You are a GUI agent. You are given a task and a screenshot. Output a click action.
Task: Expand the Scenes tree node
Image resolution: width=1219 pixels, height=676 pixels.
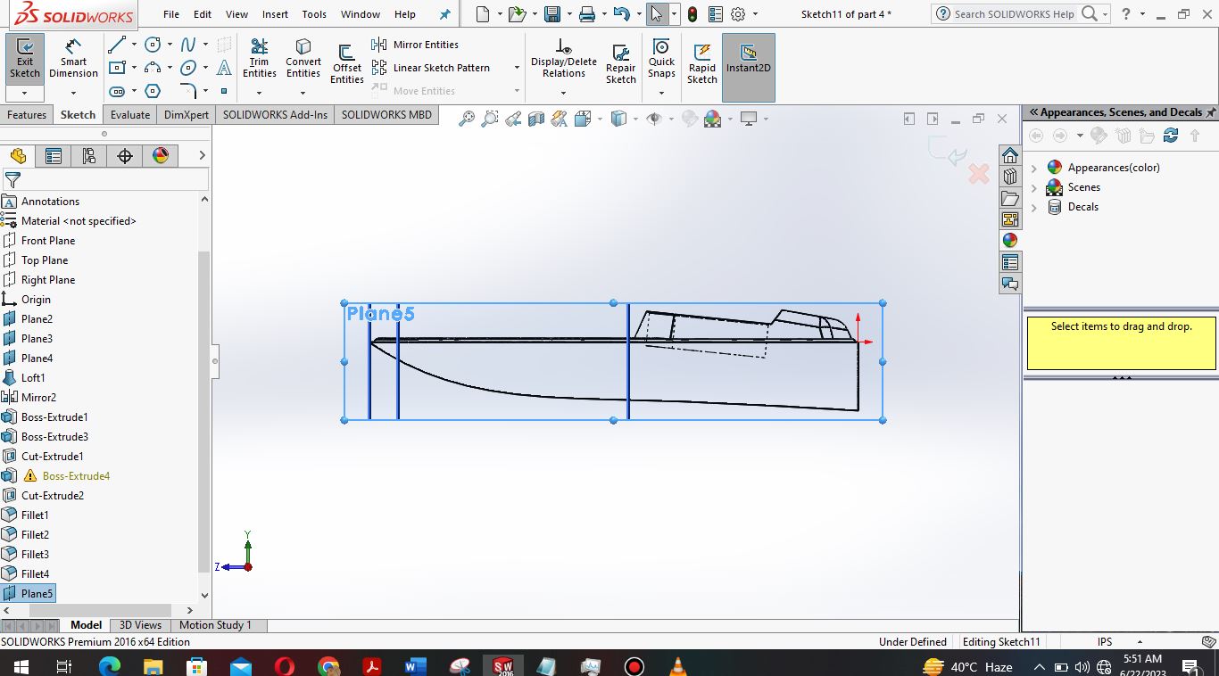(1034, 187)
